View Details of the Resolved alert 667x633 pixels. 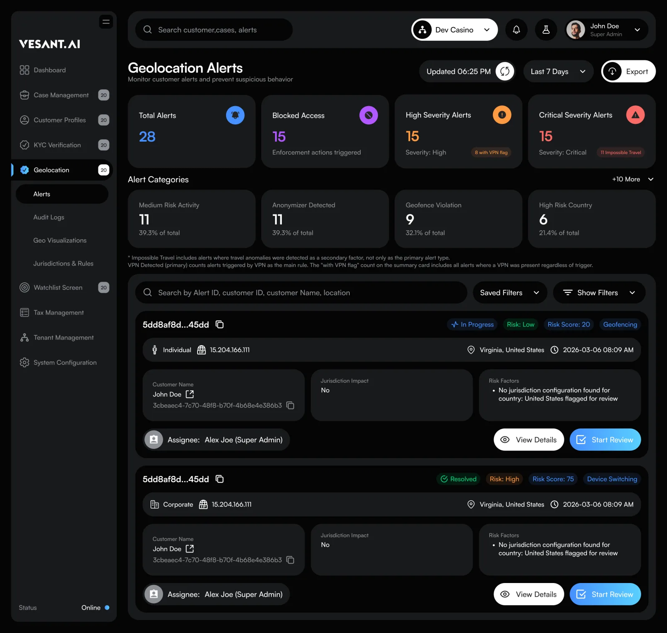pyautogui.click(x=529, y=594)
